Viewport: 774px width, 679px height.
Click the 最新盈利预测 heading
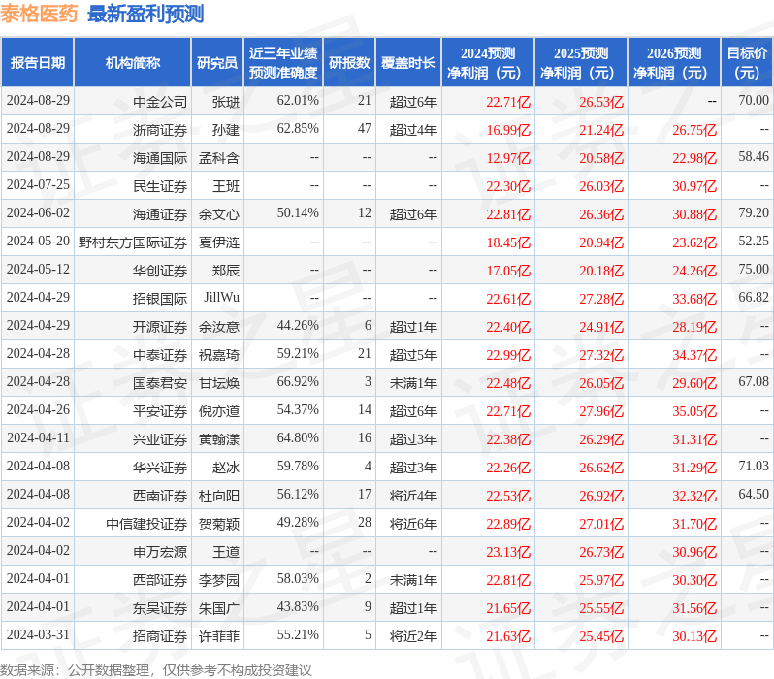pos(145,14)
